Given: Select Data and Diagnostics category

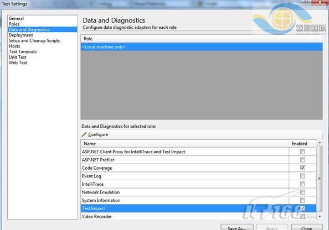Looking at the screenshot, I should click(x=43, y=29).
